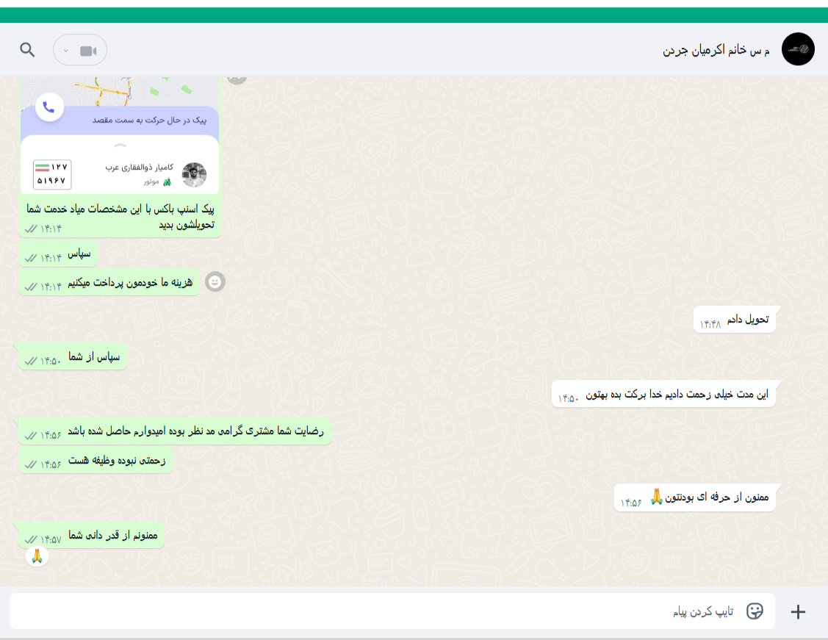This screenshot has width=828, height=640.
Task: Open contact info from chat title
Action: [x=716, y=50]
